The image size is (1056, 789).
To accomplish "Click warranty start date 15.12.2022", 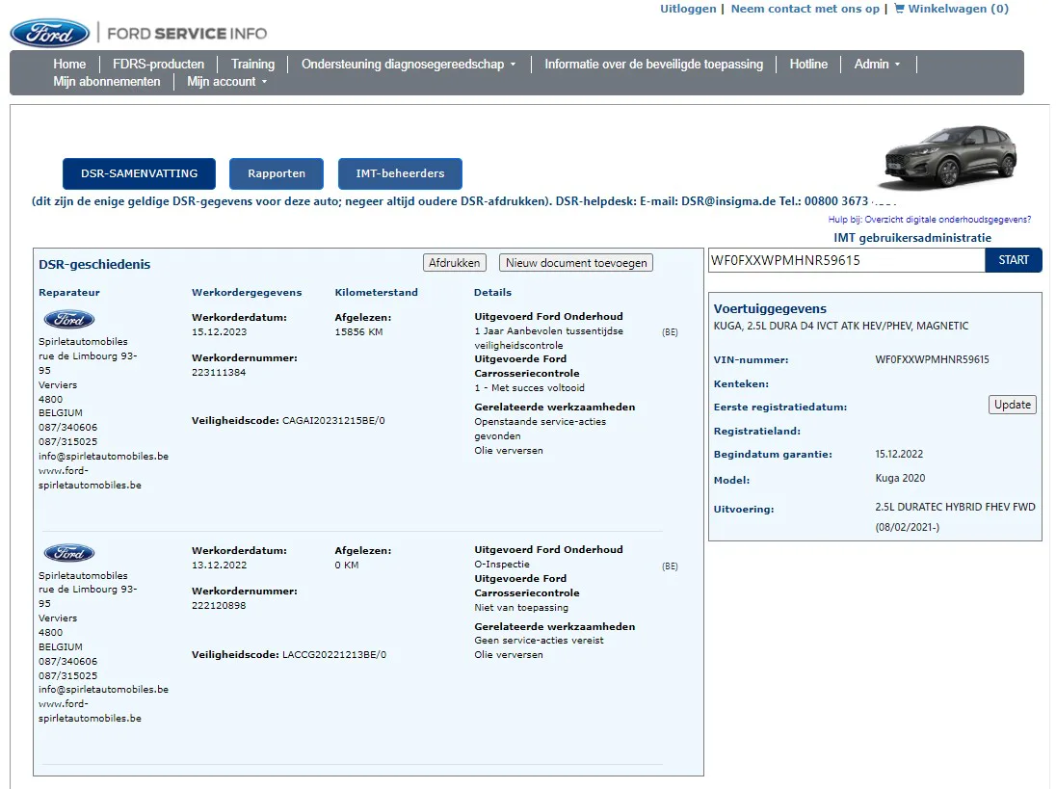I will click(899, 454).
